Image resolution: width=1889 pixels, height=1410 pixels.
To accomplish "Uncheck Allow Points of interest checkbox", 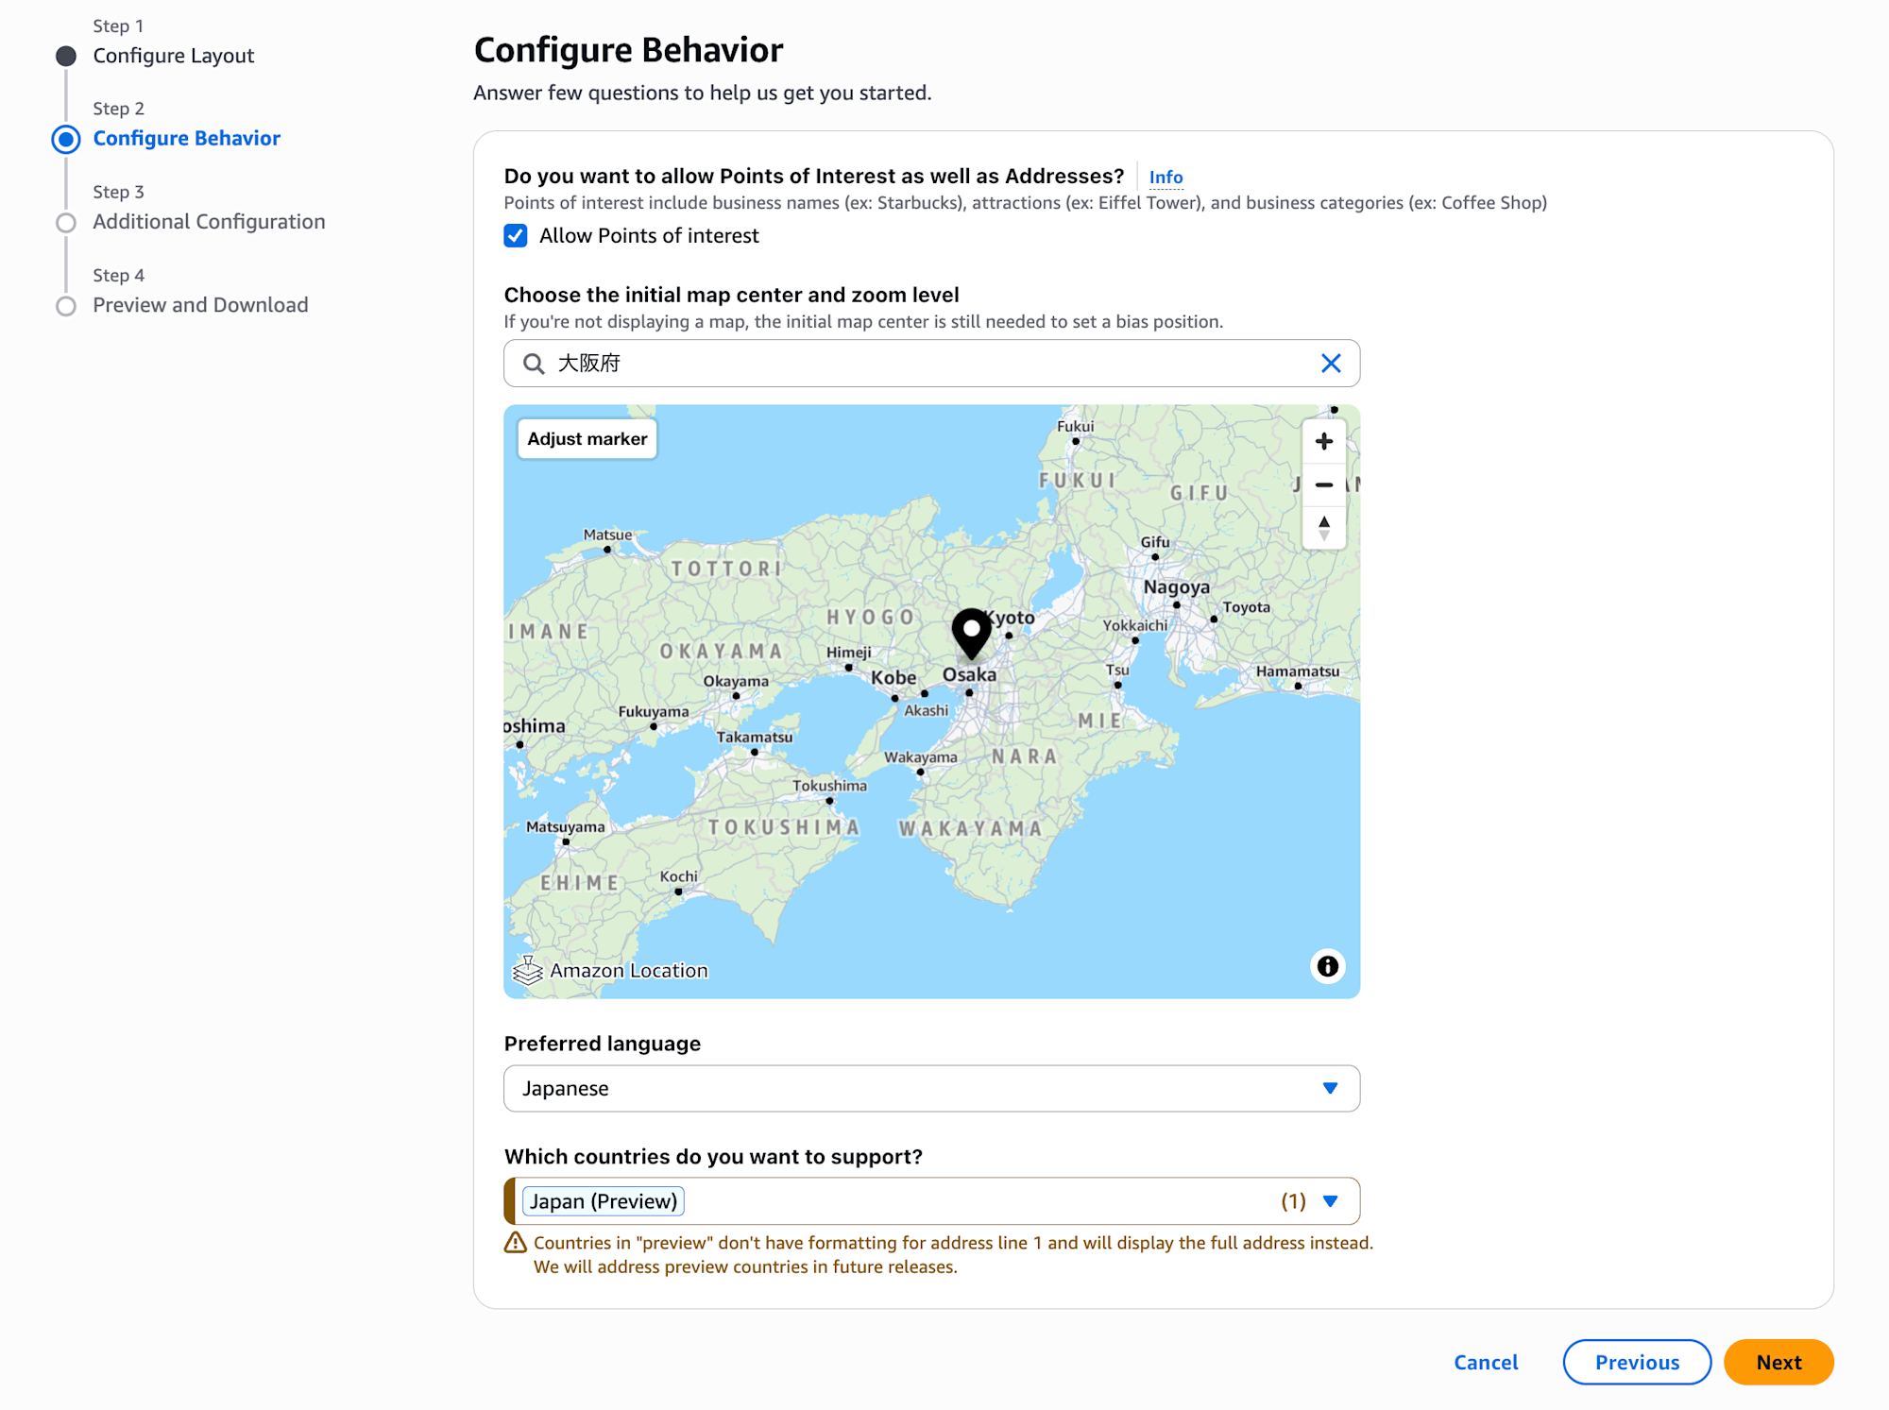I will coord(516,235).
